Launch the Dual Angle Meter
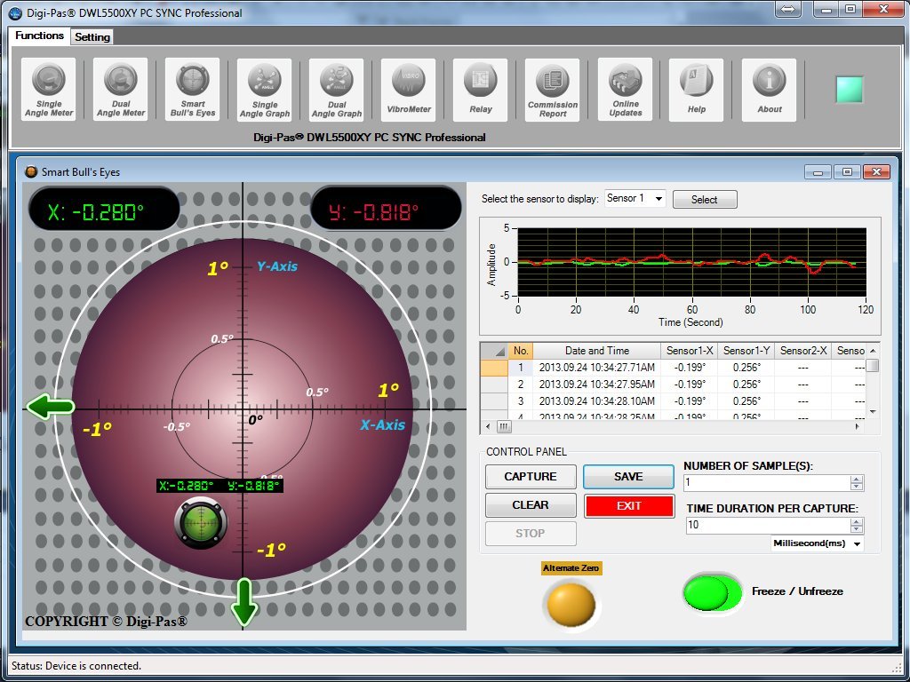Viewport: 910px width, 682px height. 121,90
